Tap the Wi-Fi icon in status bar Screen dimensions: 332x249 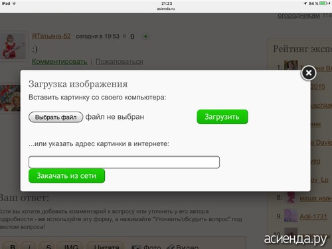pyautogui.click(x=14, y=3)
